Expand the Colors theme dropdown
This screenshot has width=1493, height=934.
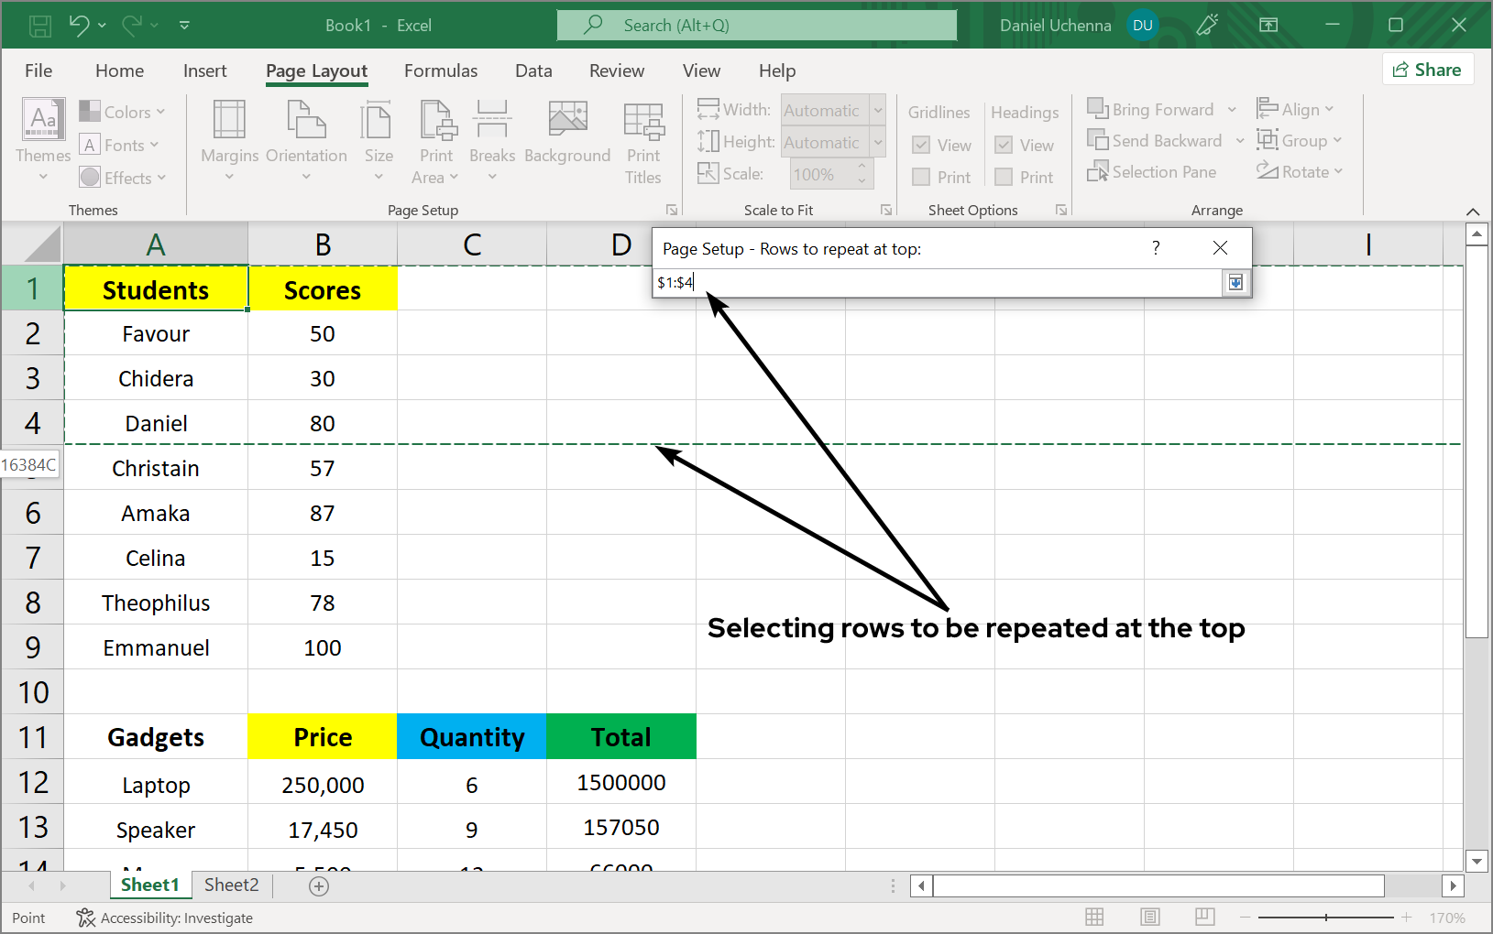click(122, 112)
